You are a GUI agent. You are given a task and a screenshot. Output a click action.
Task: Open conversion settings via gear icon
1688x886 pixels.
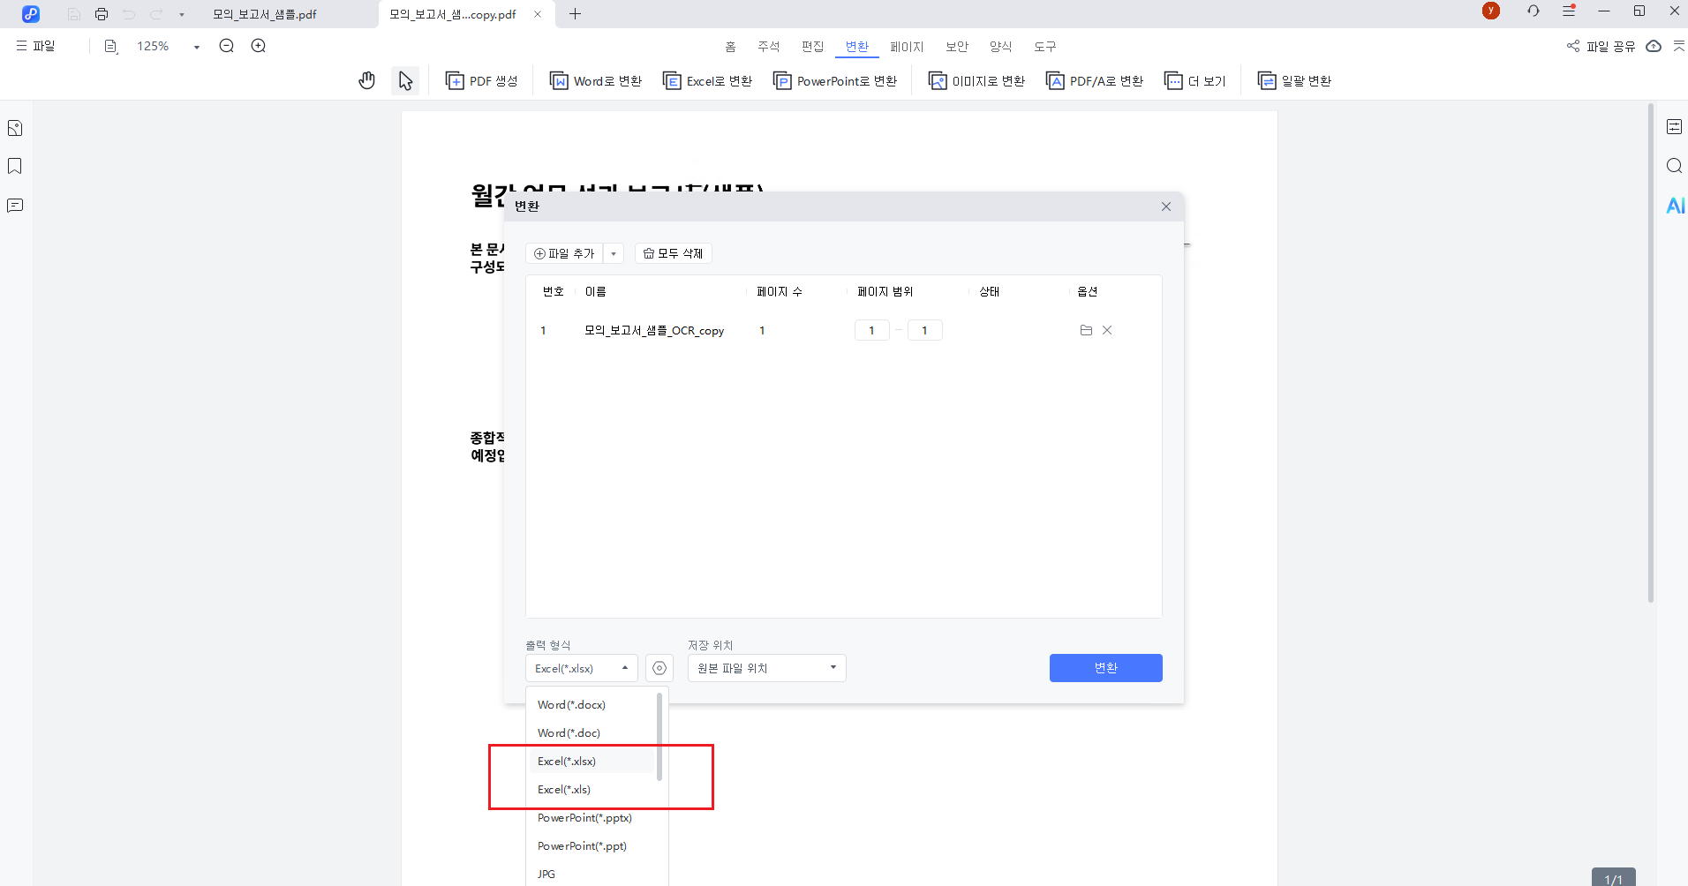[659, 668]
